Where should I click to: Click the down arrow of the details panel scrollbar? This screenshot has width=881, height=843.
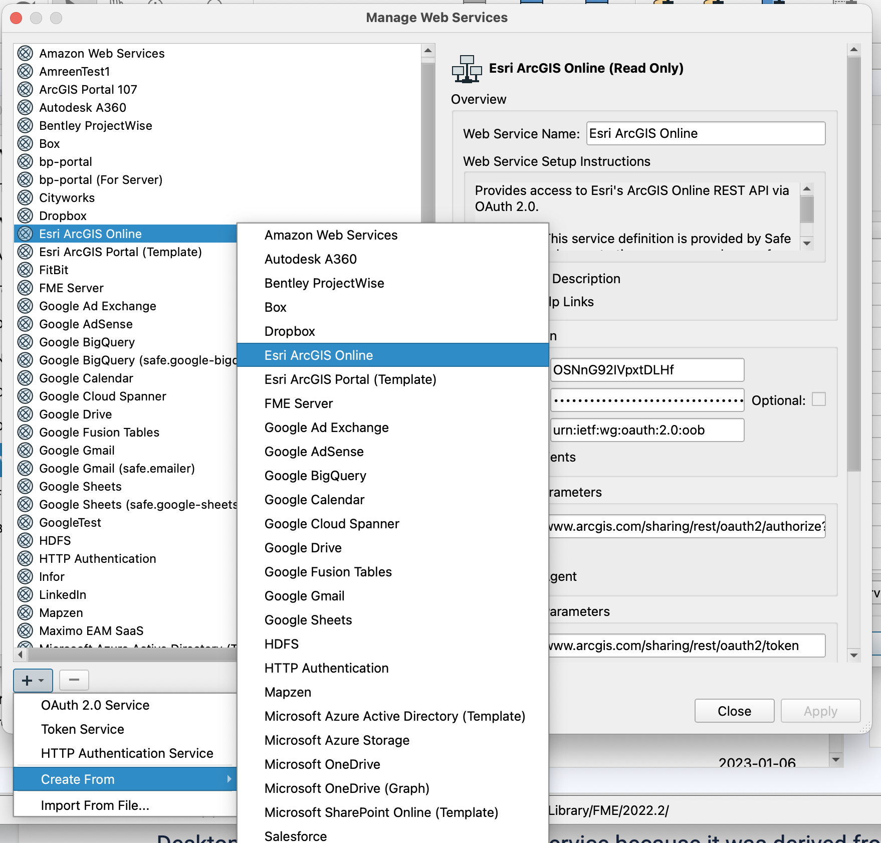coord(854,655)
